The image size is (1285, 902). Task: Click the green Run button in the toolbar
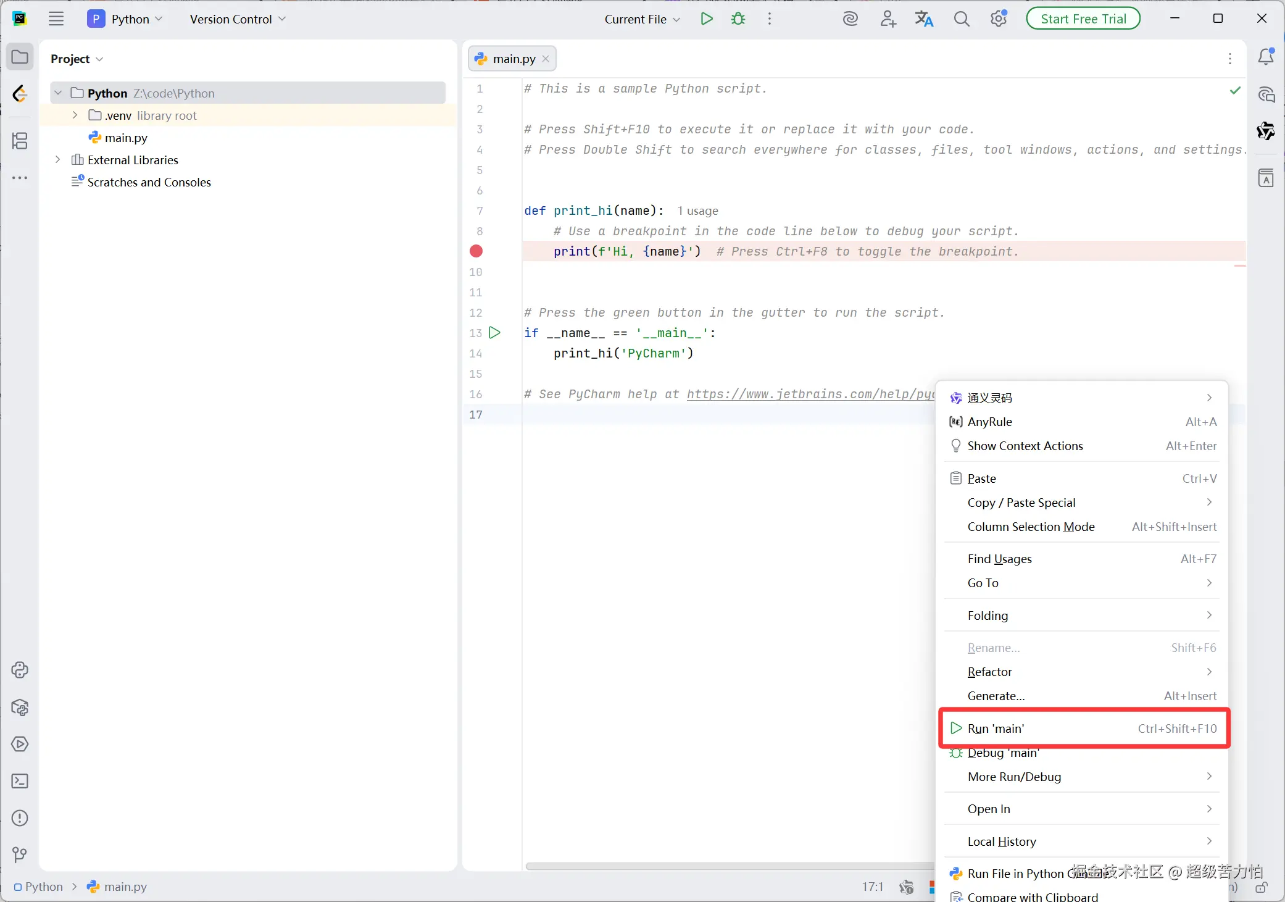click(707, 19)
